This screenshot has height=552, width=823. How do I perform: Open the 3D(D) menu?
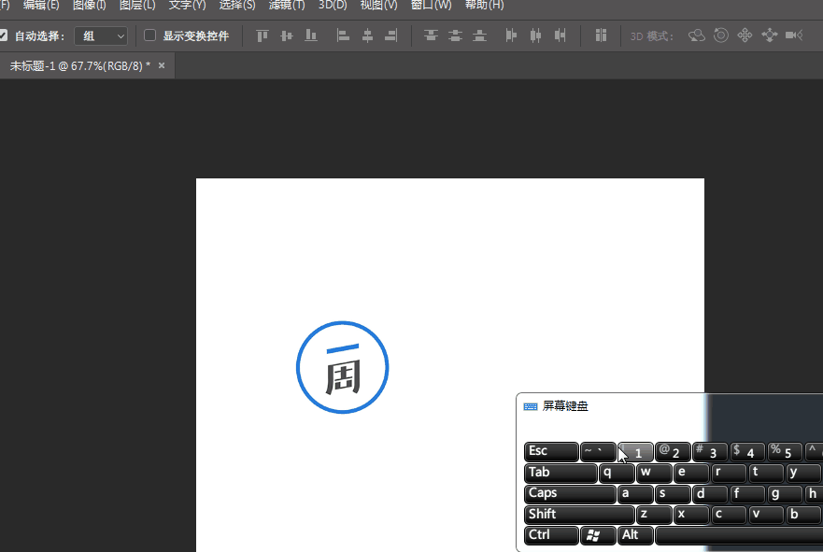coord(333,6)
